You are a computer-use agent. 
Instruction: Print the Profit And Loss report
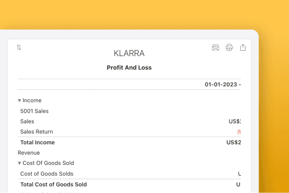pyautogui.click(x=229, y=47)
